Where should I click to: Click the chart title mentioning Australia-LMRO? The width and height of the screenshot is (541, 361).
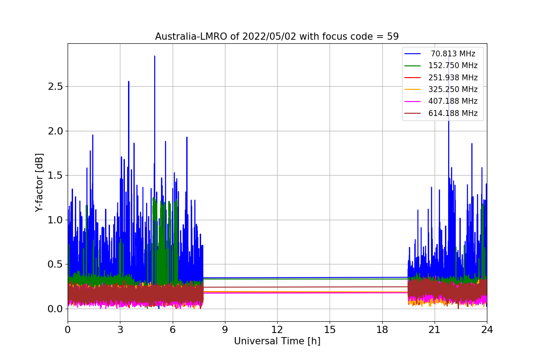click(x=277, y=37)
